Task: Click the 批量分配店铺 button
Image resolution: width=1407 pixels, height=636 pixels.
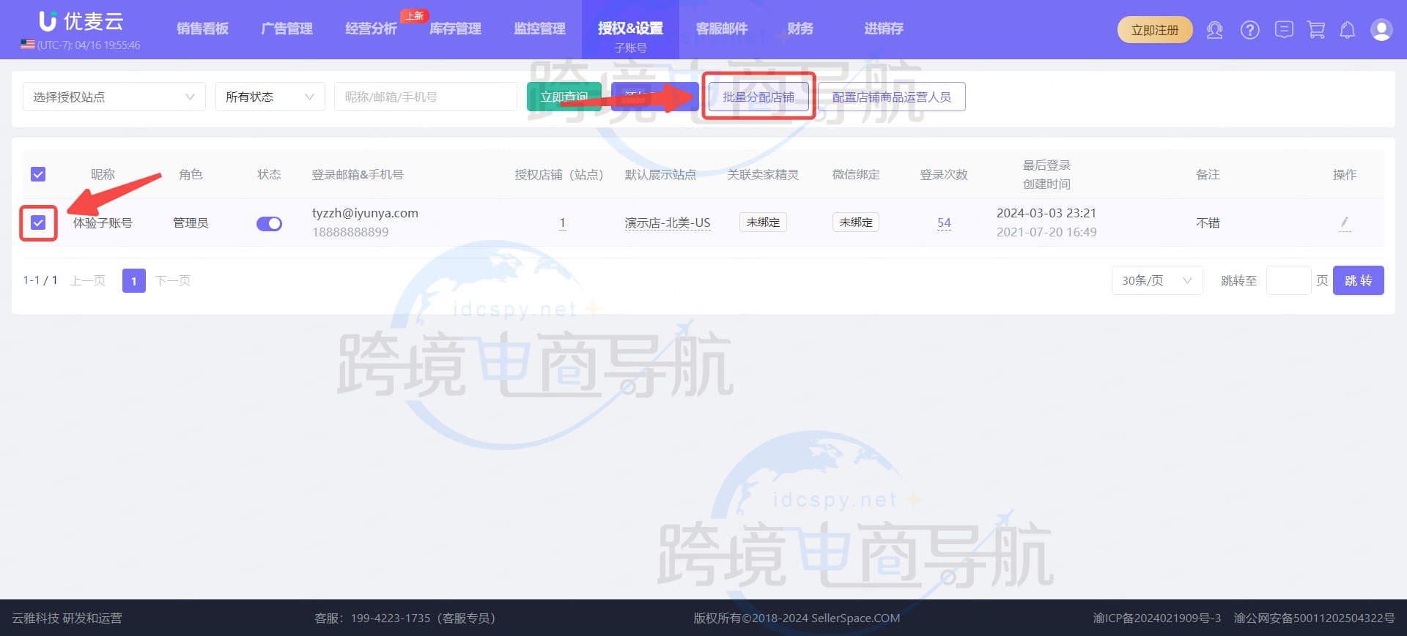Action: click(x=758, y=97)
